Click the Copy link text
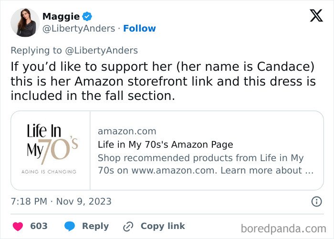This screenshot has width=334, height=239. pyautogui.click(x=162, y=226)
